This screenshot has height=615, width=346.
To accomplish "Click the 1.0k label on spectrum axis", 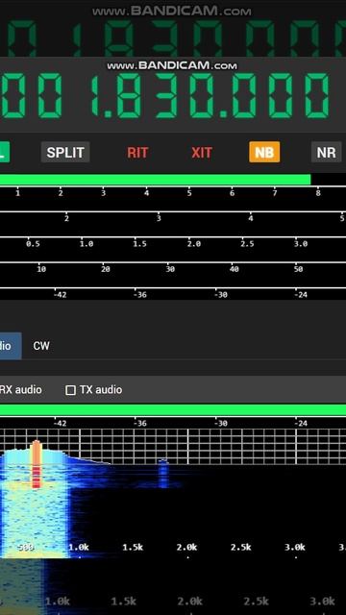I will tap(79, 547).
